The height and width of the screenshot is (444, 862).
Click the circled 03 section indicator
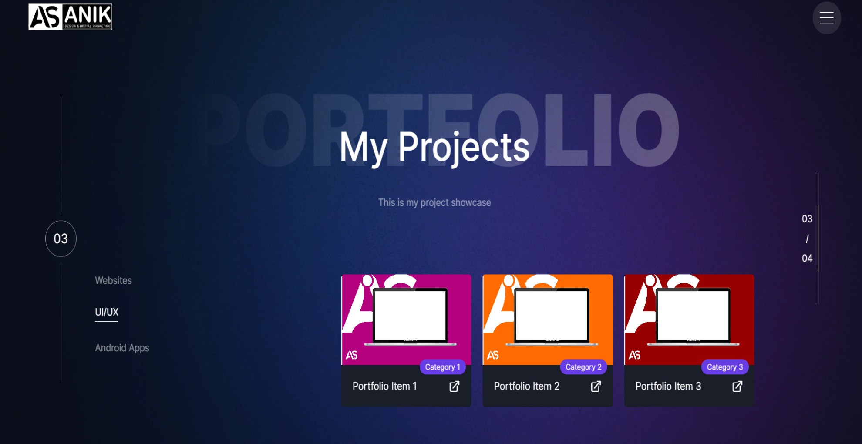(x=61, y=239)
